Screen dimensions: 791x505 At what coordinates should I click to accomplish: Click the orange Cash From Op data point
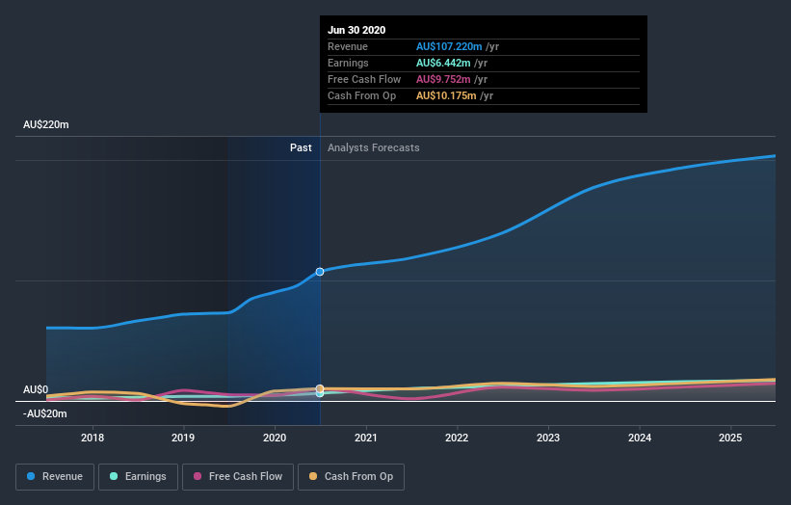(320, 388)
